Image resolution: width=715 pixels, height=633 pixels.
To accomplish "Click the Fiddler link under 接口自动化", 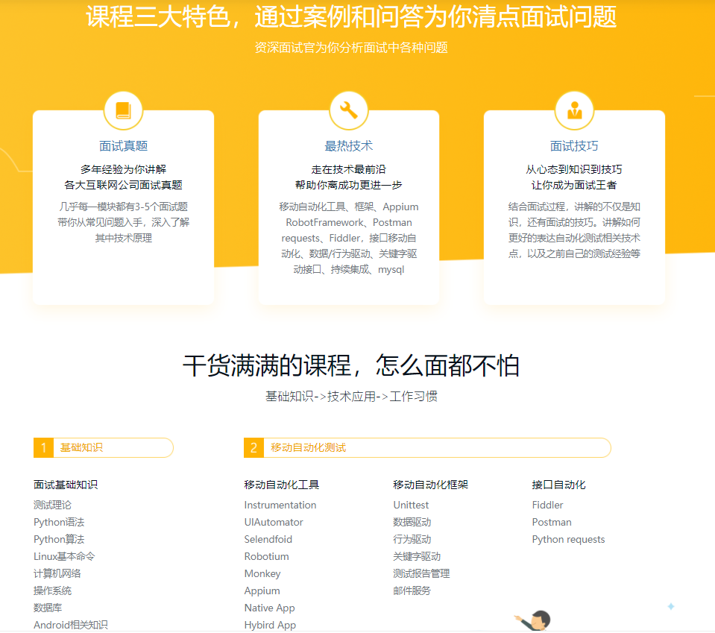I will (547, 505).
